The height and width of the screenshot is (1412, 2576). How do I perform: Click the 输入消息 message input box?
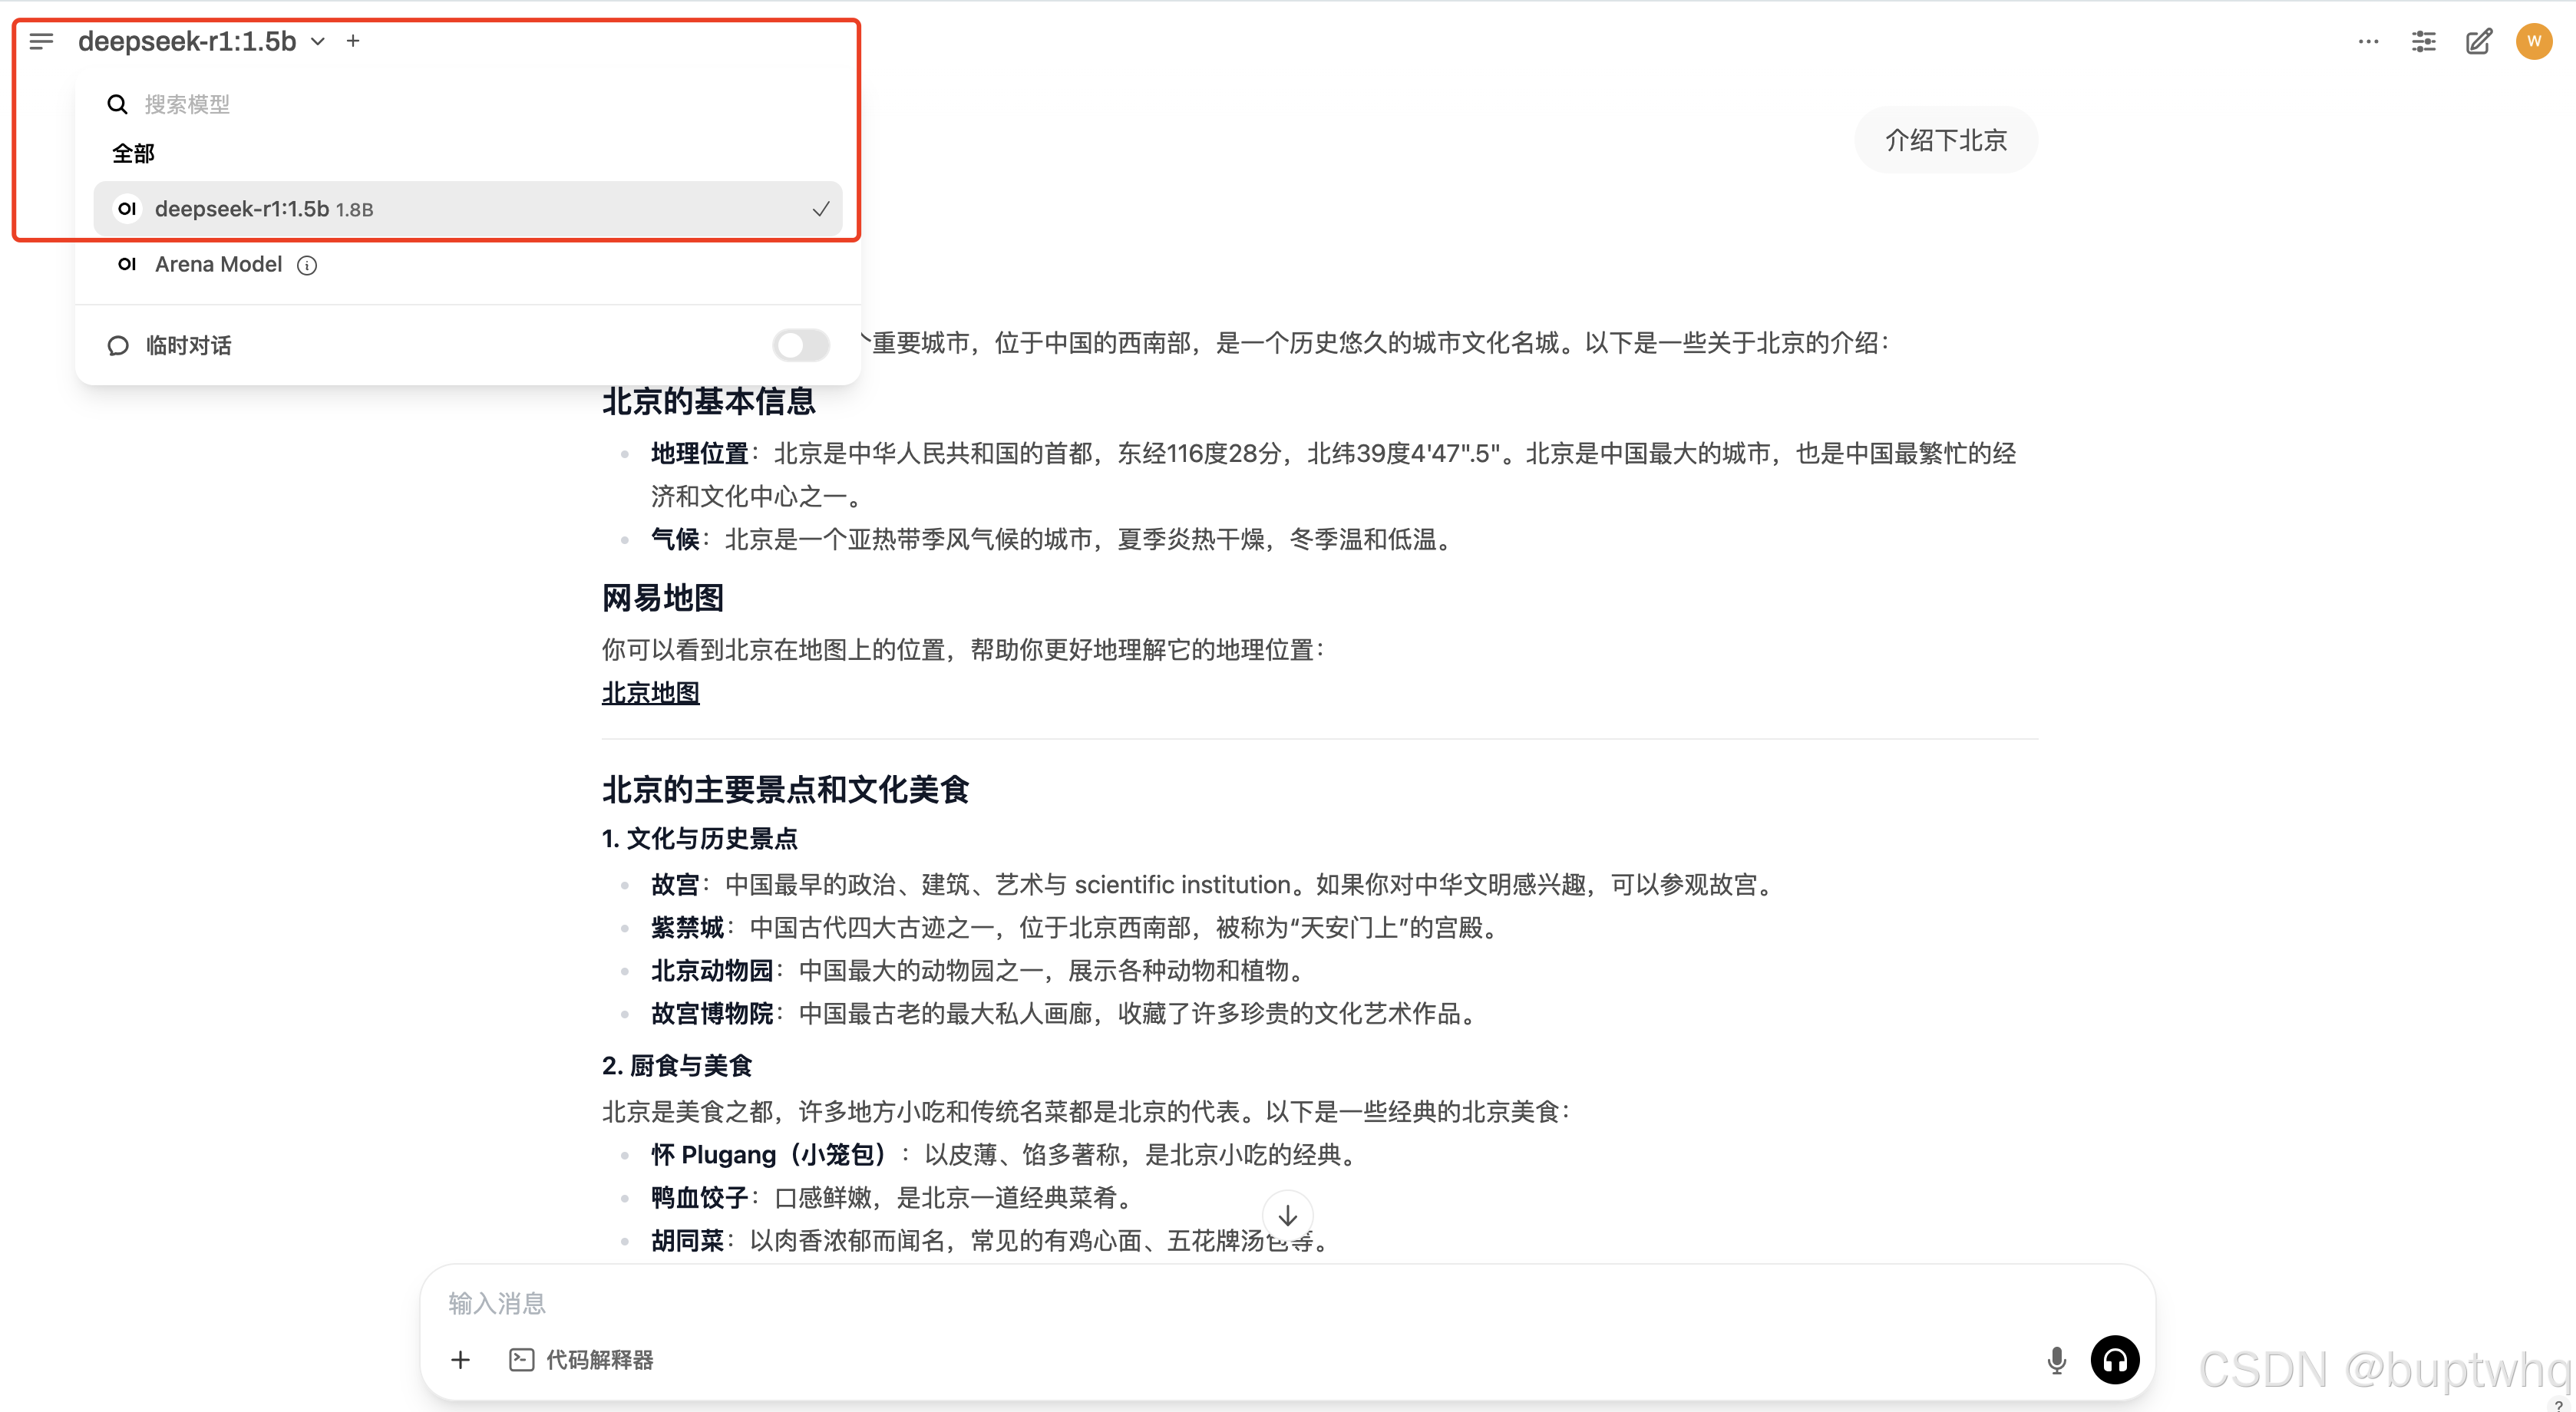[1200, 1303]
